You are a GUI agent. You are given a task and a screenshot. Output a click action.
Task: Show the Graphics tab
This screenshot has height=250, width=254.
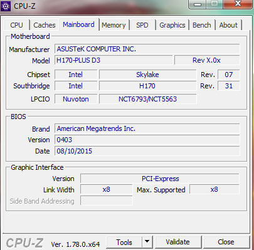[x=172, y=25]
